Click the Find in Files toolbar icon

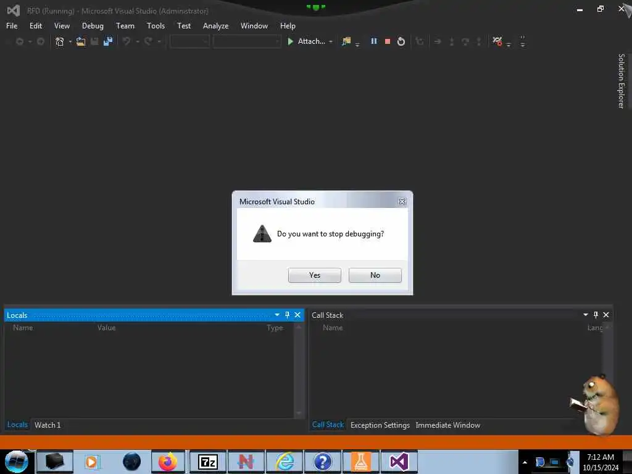346,41
